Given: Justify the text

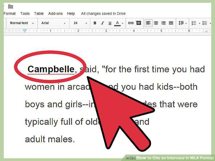Looking at the screenshot, I should [x=171, y=23].
